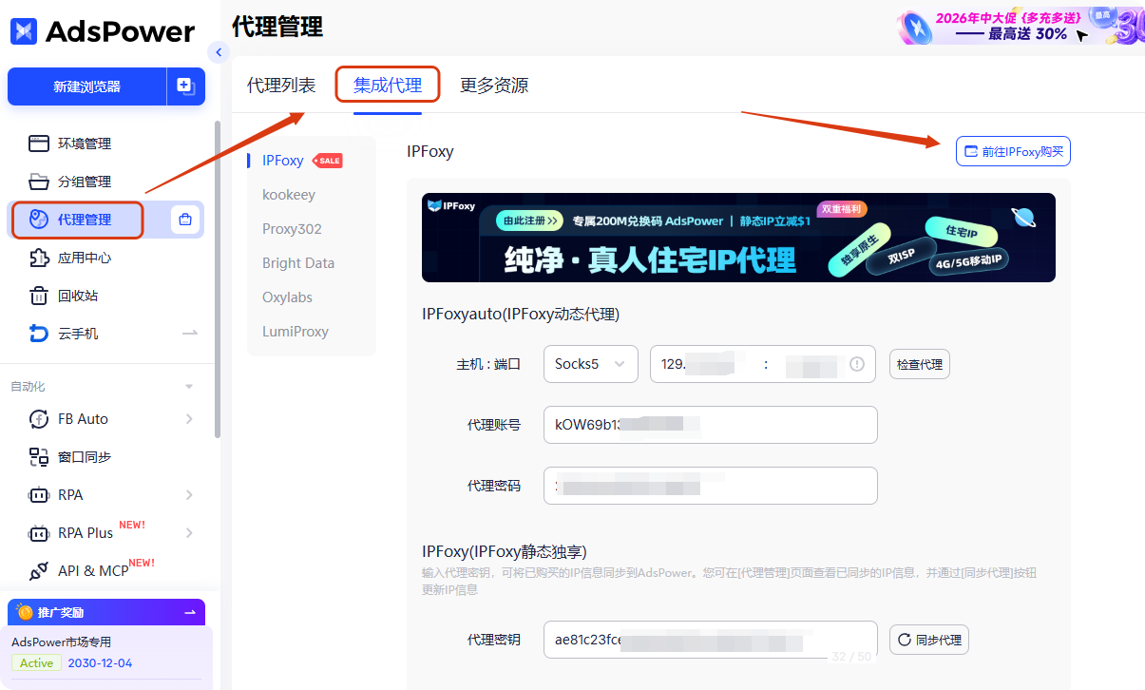
Task: Select IPFoxy in provider list
Action: pos(283,161)
